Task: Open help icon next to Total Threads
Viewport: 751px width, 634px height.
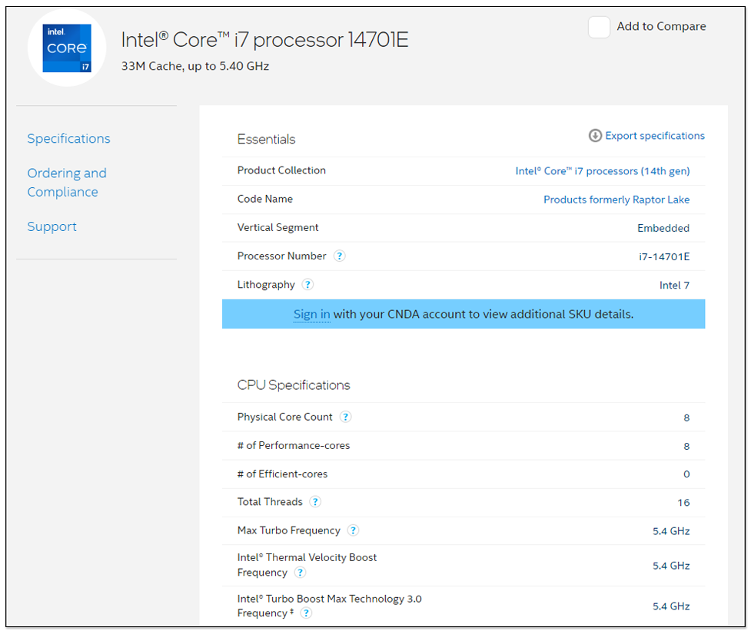Action: click(x=314, y=501)
